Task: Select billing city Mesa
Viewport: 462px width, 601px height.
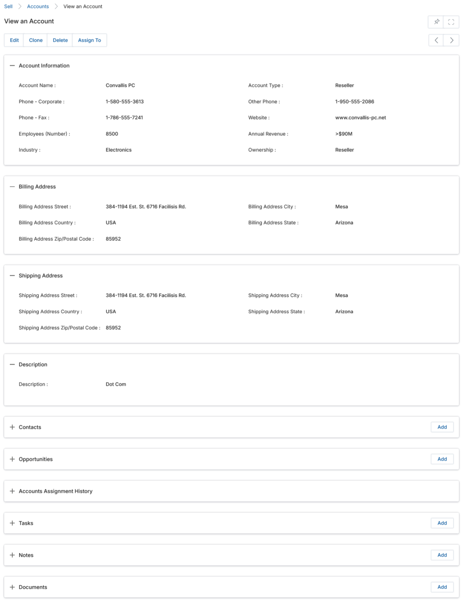Action: (342, 207)
